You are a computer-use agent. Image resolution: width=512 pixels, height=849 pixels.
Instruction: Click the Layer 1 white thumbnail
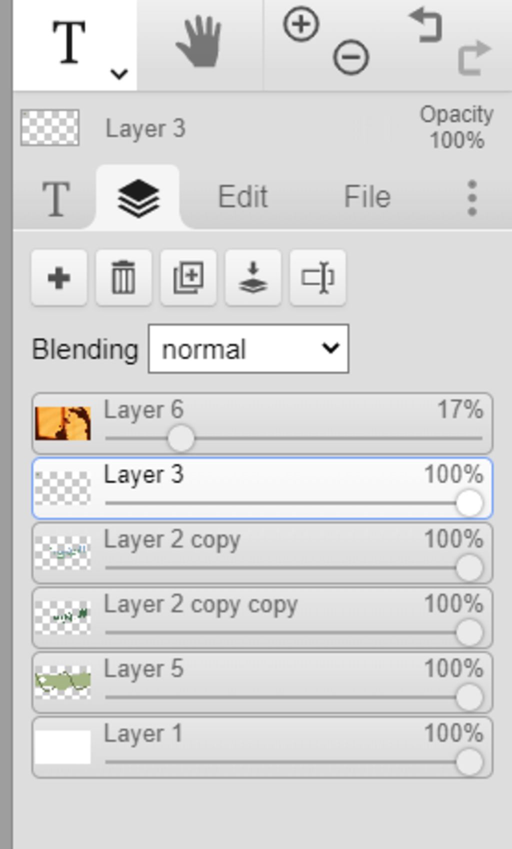[x=63, y=747]
